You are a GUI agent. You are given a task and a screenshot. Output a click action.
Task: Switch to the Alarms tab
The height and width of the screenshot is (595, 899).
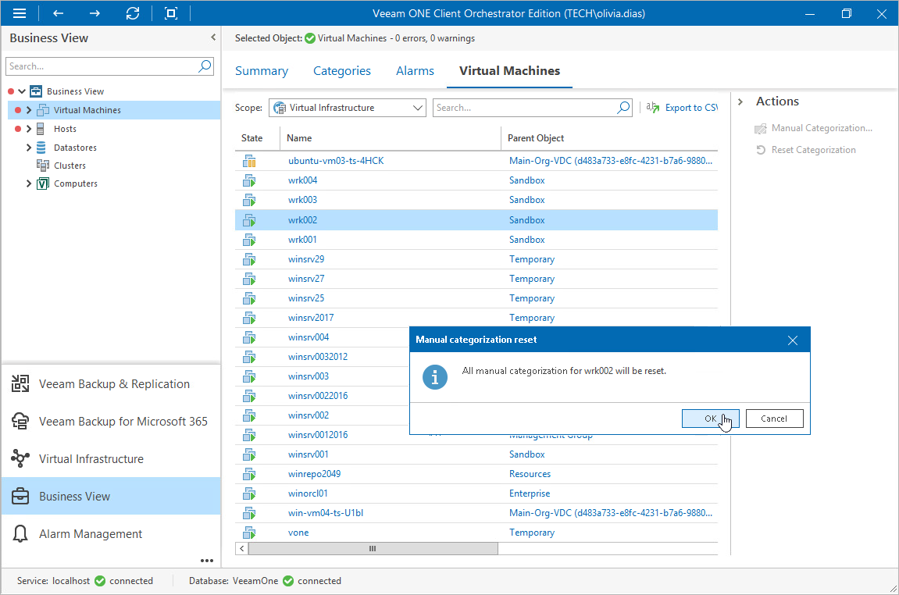tap(415, 70)
